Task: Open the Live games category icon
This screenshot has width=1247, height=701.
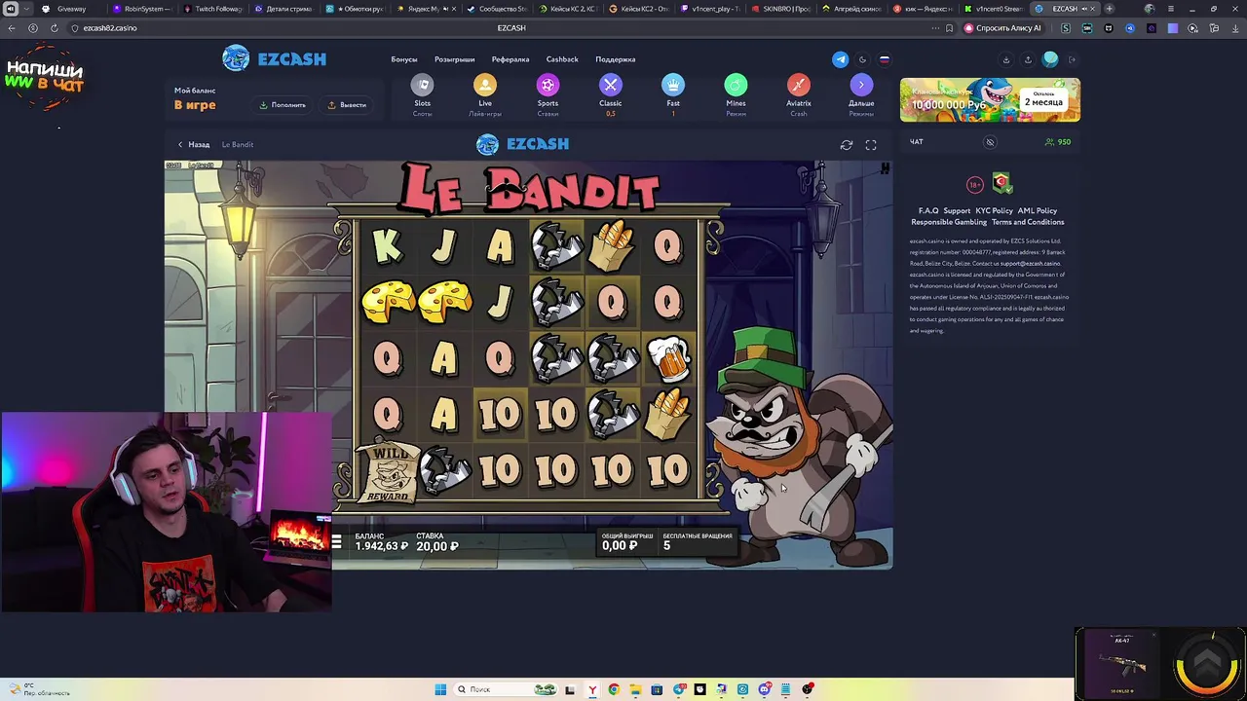Action: pyautogui.click(x=485, y=86)
